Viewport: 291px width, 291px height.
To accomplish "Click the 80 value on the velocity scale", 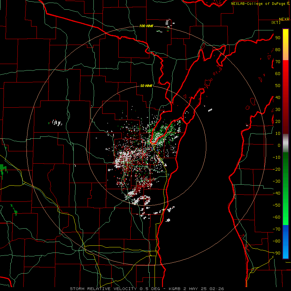I will pyautogui.click(x=278, y=50).
